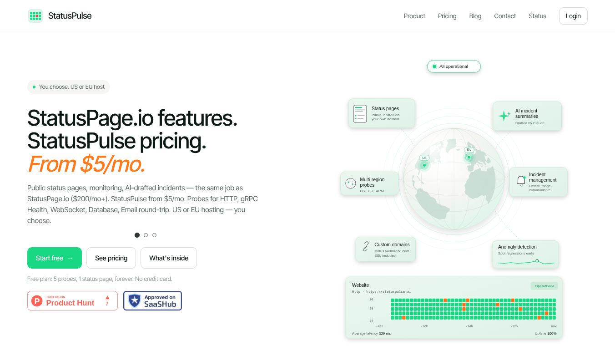This screenshot has height=346, width=615.
Task: Click the All operational pill
Action: coord(454,66)
